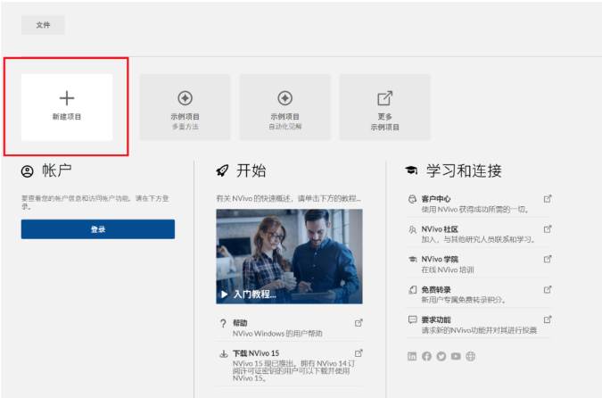Click the graduation cap icon beside 学习和连接
The image size is (602, 398).
[411, 170]
